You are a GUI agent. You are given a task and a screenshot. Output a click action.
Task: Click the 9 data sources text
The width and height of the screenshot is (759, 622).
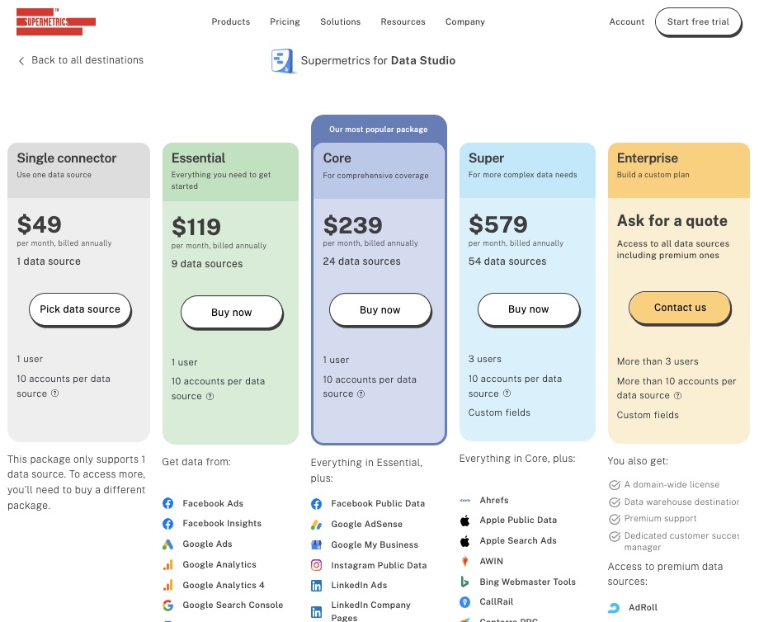click(x=207, y=264)
